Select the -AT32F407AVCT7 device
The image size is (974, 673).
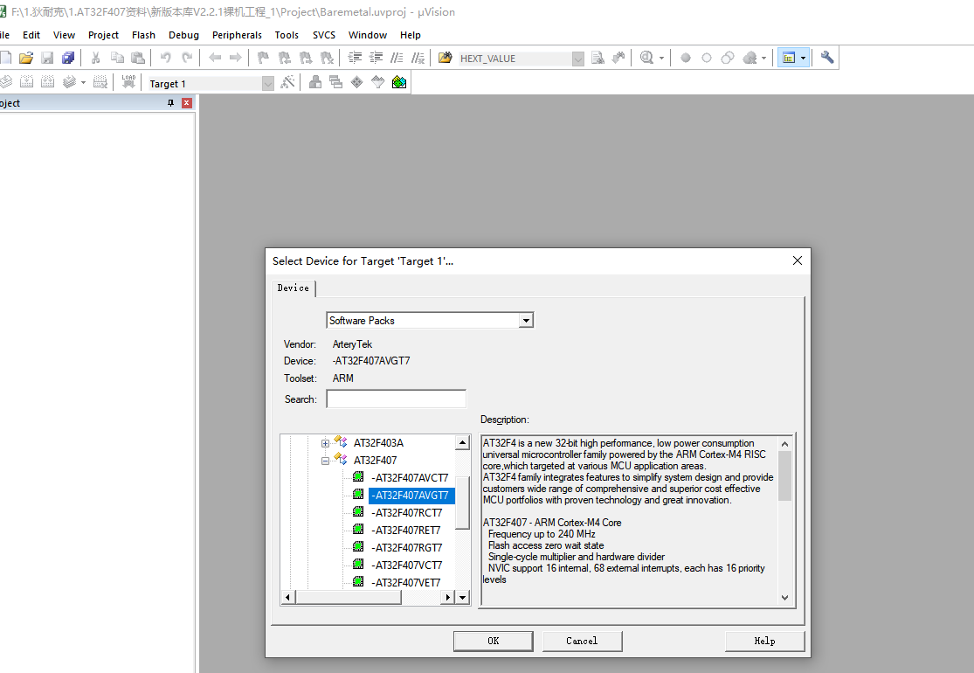click(410, 478)
